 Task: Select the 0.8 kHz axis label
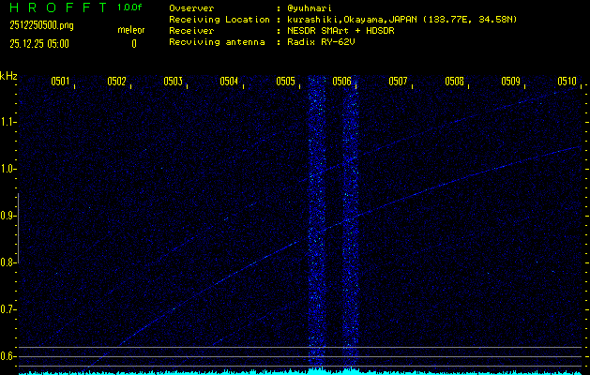coord(8,262)
